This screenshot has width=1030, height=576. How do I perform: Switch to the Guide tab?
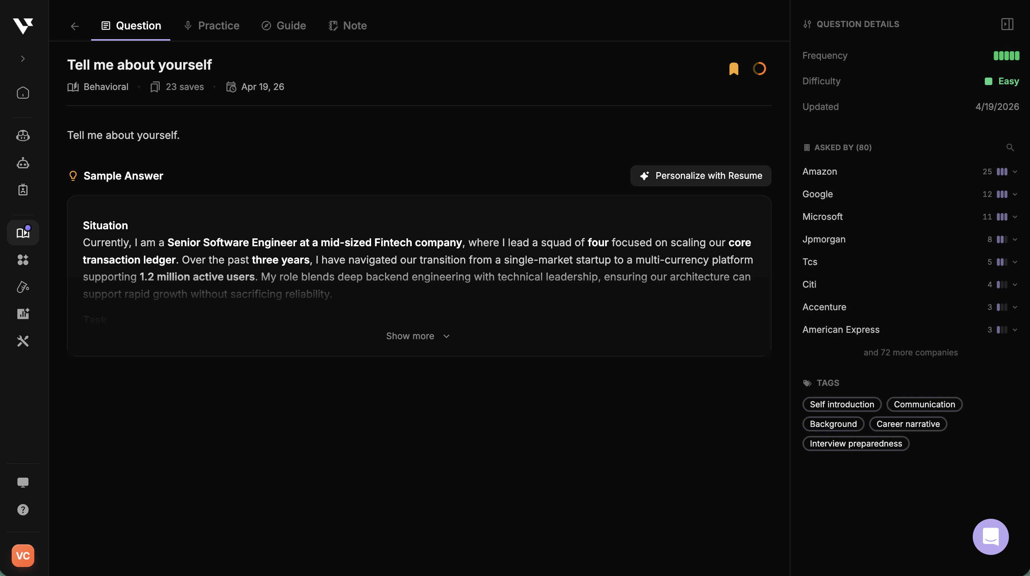pyautogui.click(x=283, y=26)
